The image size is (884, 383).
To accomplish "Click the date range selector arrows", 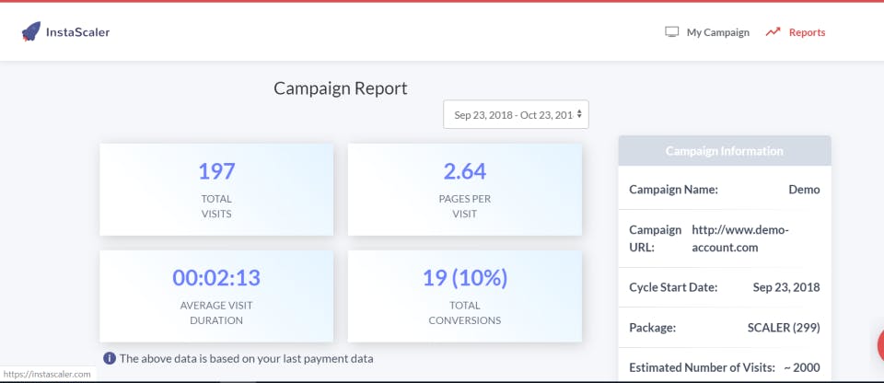I will (x=579, y=114).
